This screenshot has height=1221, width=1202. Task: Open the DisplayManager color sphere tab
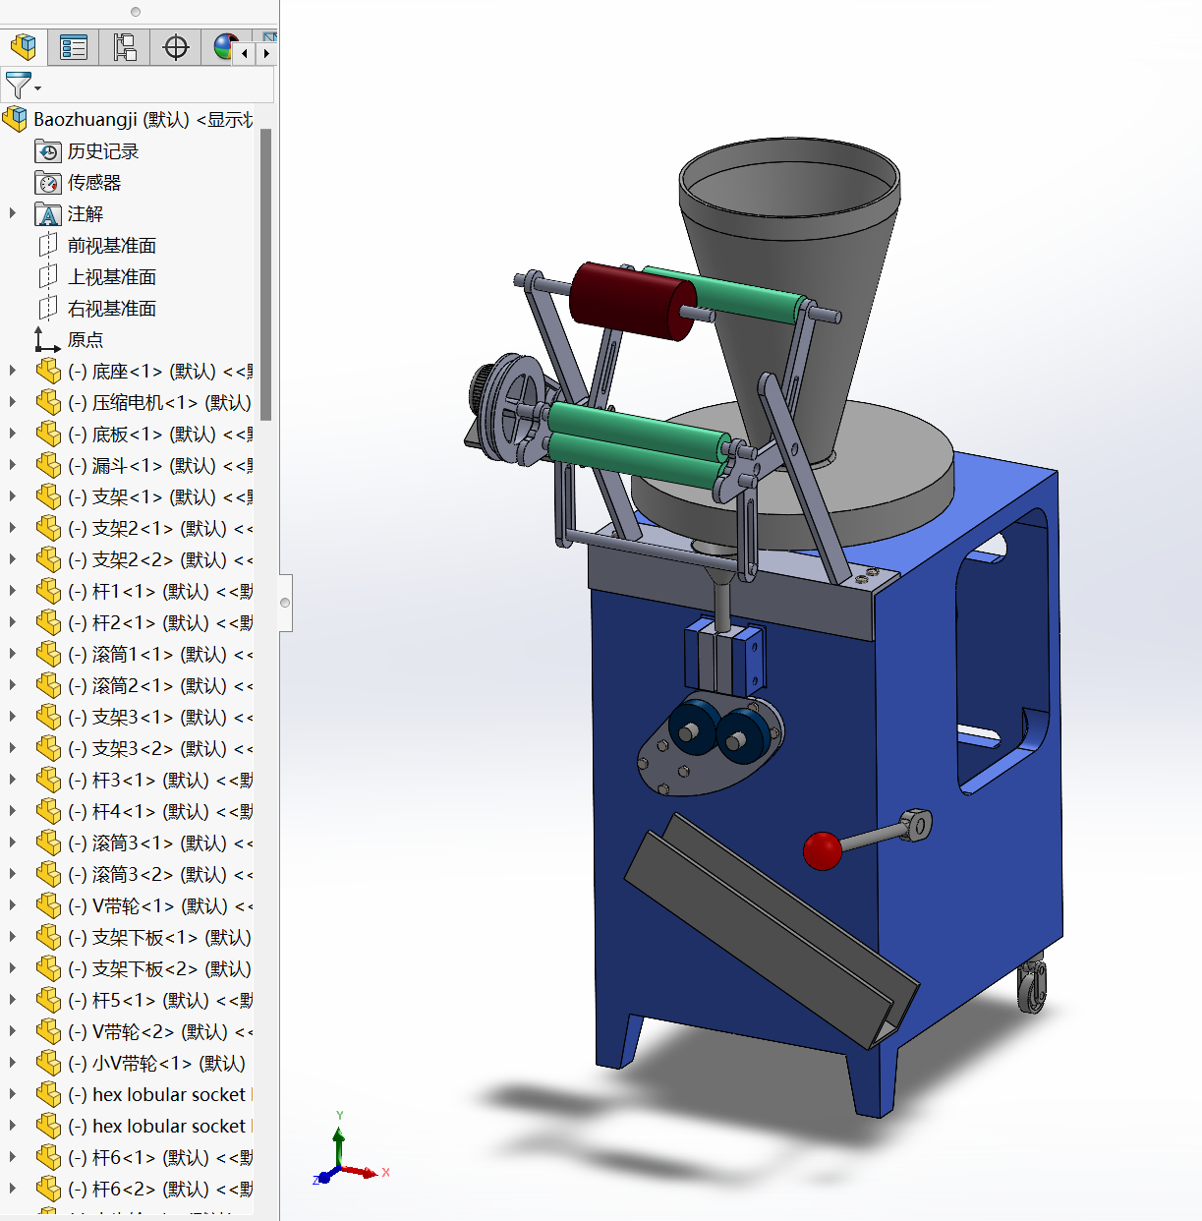225,47
